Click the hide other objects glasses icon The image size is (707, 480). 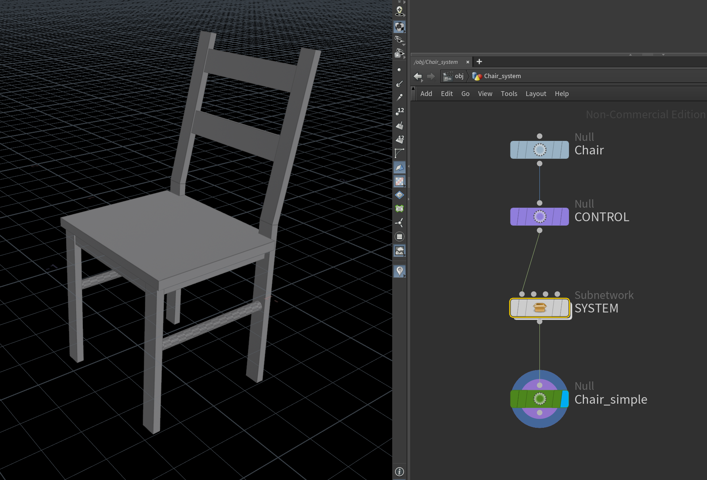coord(400,40)
